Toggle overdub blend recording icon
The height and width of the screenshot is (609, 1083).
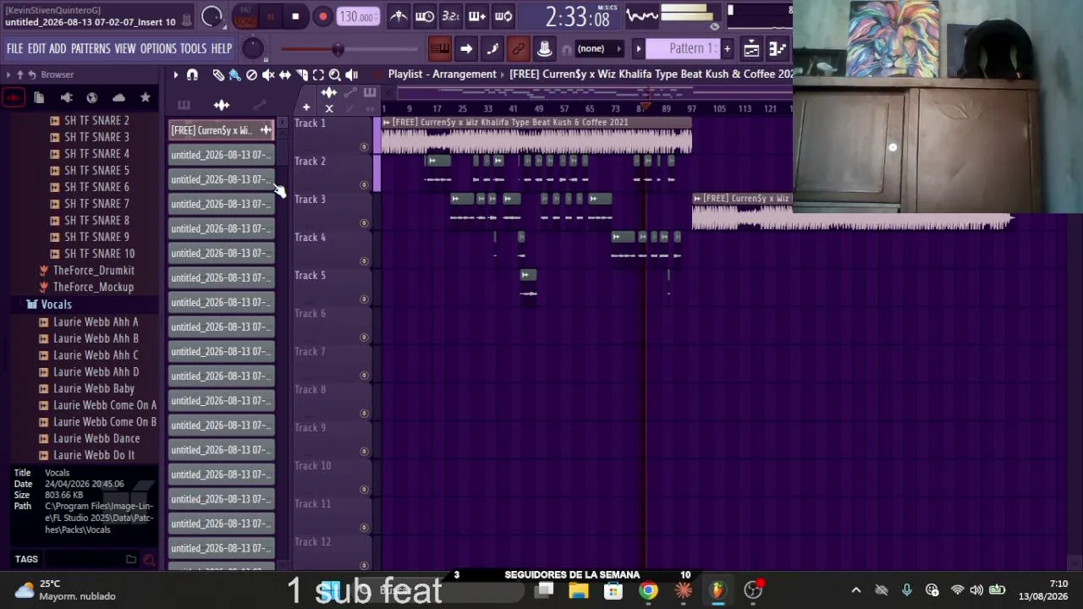(x=477, y=16)
